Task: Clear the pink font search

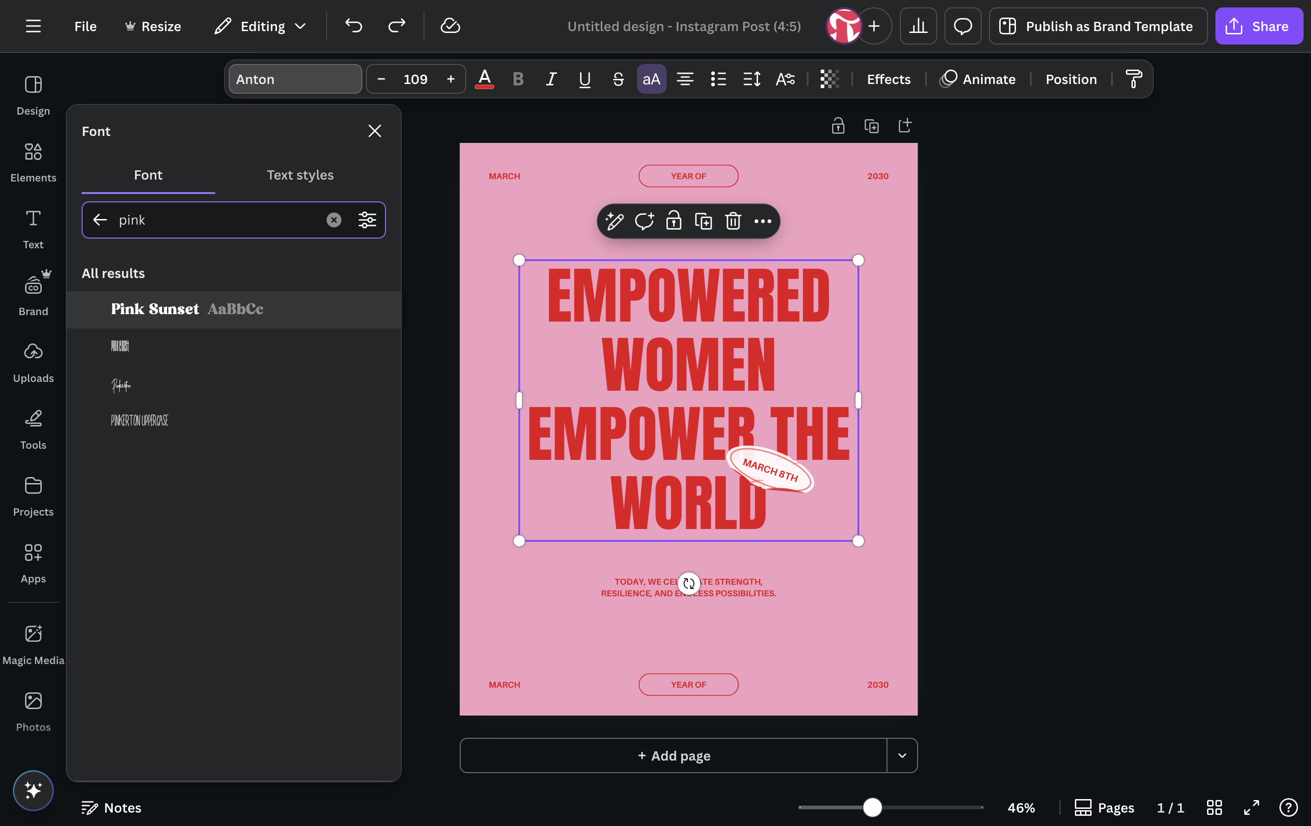Action: tap(334, 220)
